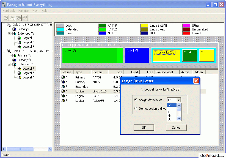Click the drive letter list scroll-down arrow
The image size is (226, 158).
179,119
